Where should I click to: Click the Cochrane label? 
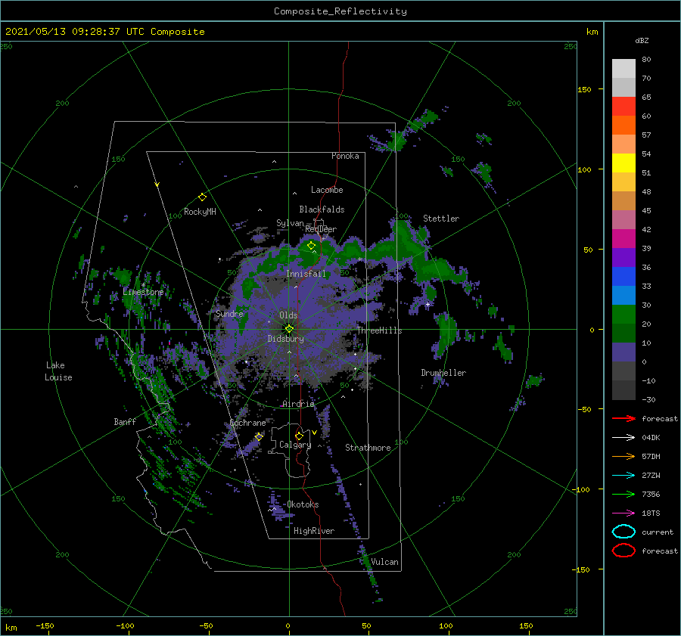tap(247, 423)
